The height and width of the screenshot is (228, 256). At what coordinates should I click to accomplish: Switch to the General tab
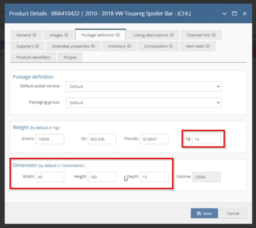tap(26, 35)
